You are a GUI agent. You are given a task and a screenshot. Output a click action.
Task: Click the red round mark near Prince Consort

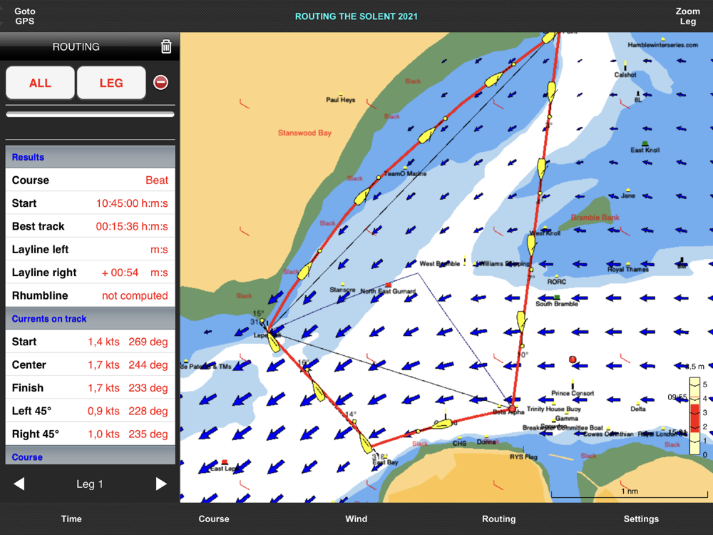(573, 360)
